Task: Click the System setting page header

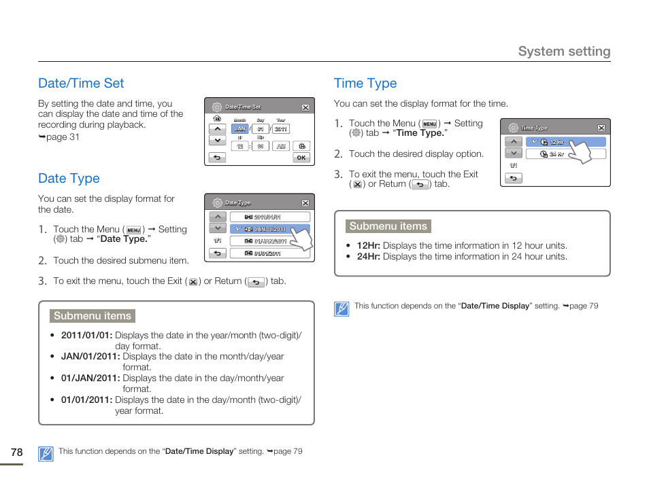Action: point(564,51)
